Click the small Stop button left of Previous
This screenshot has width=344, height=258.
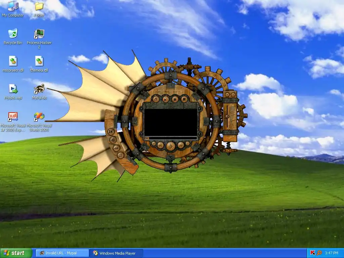point(154,144)
